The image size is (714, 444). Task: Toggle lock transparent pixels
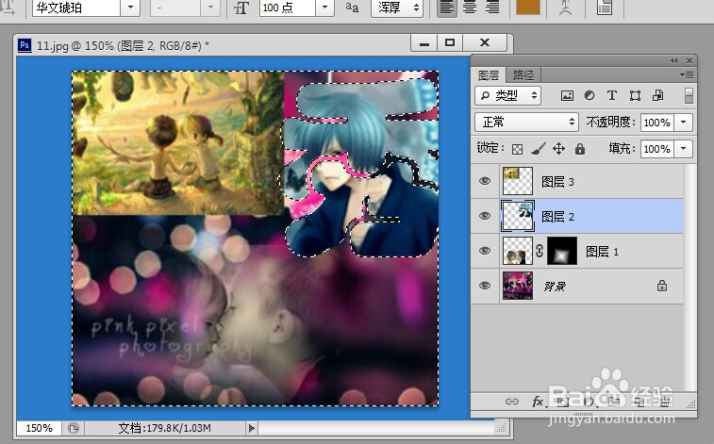tap(517, 149)
